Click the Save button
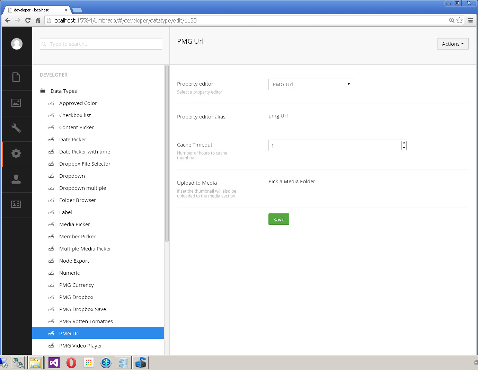 [279, 219]
